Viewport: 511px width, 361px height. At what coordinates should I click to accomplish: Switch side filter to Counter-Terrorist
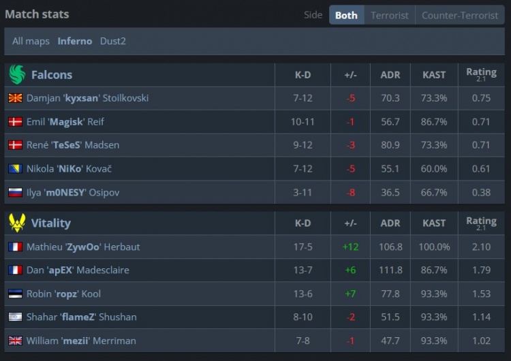click(x=460, y=15)
